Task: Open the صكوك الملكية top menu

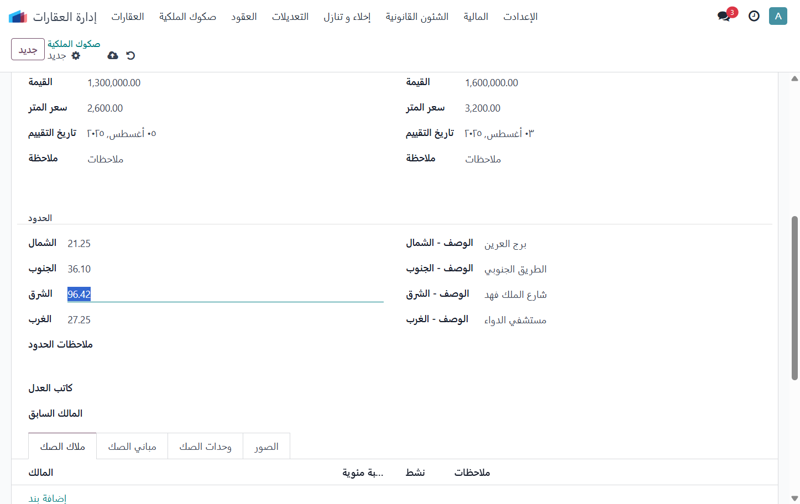Action: (187, 17)
